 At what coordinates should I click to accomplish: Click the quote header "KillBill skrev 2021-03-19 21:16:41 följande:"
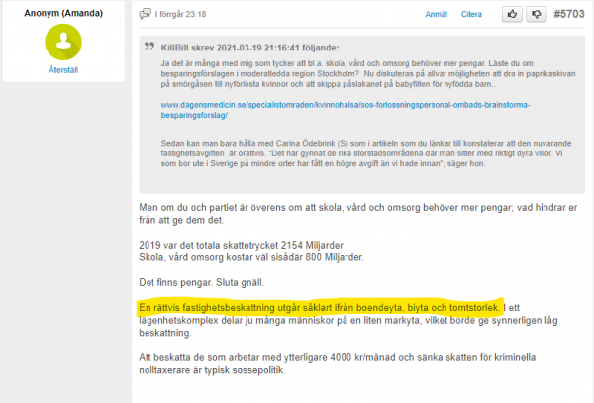coord(249,48)
